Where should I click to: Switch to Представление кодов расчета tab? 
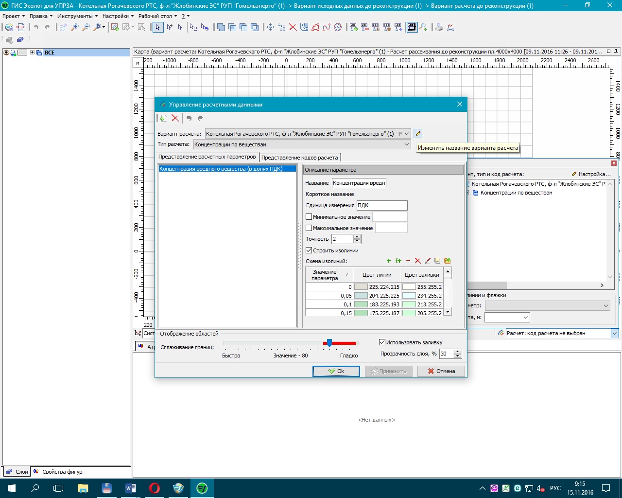pos(299,158)
